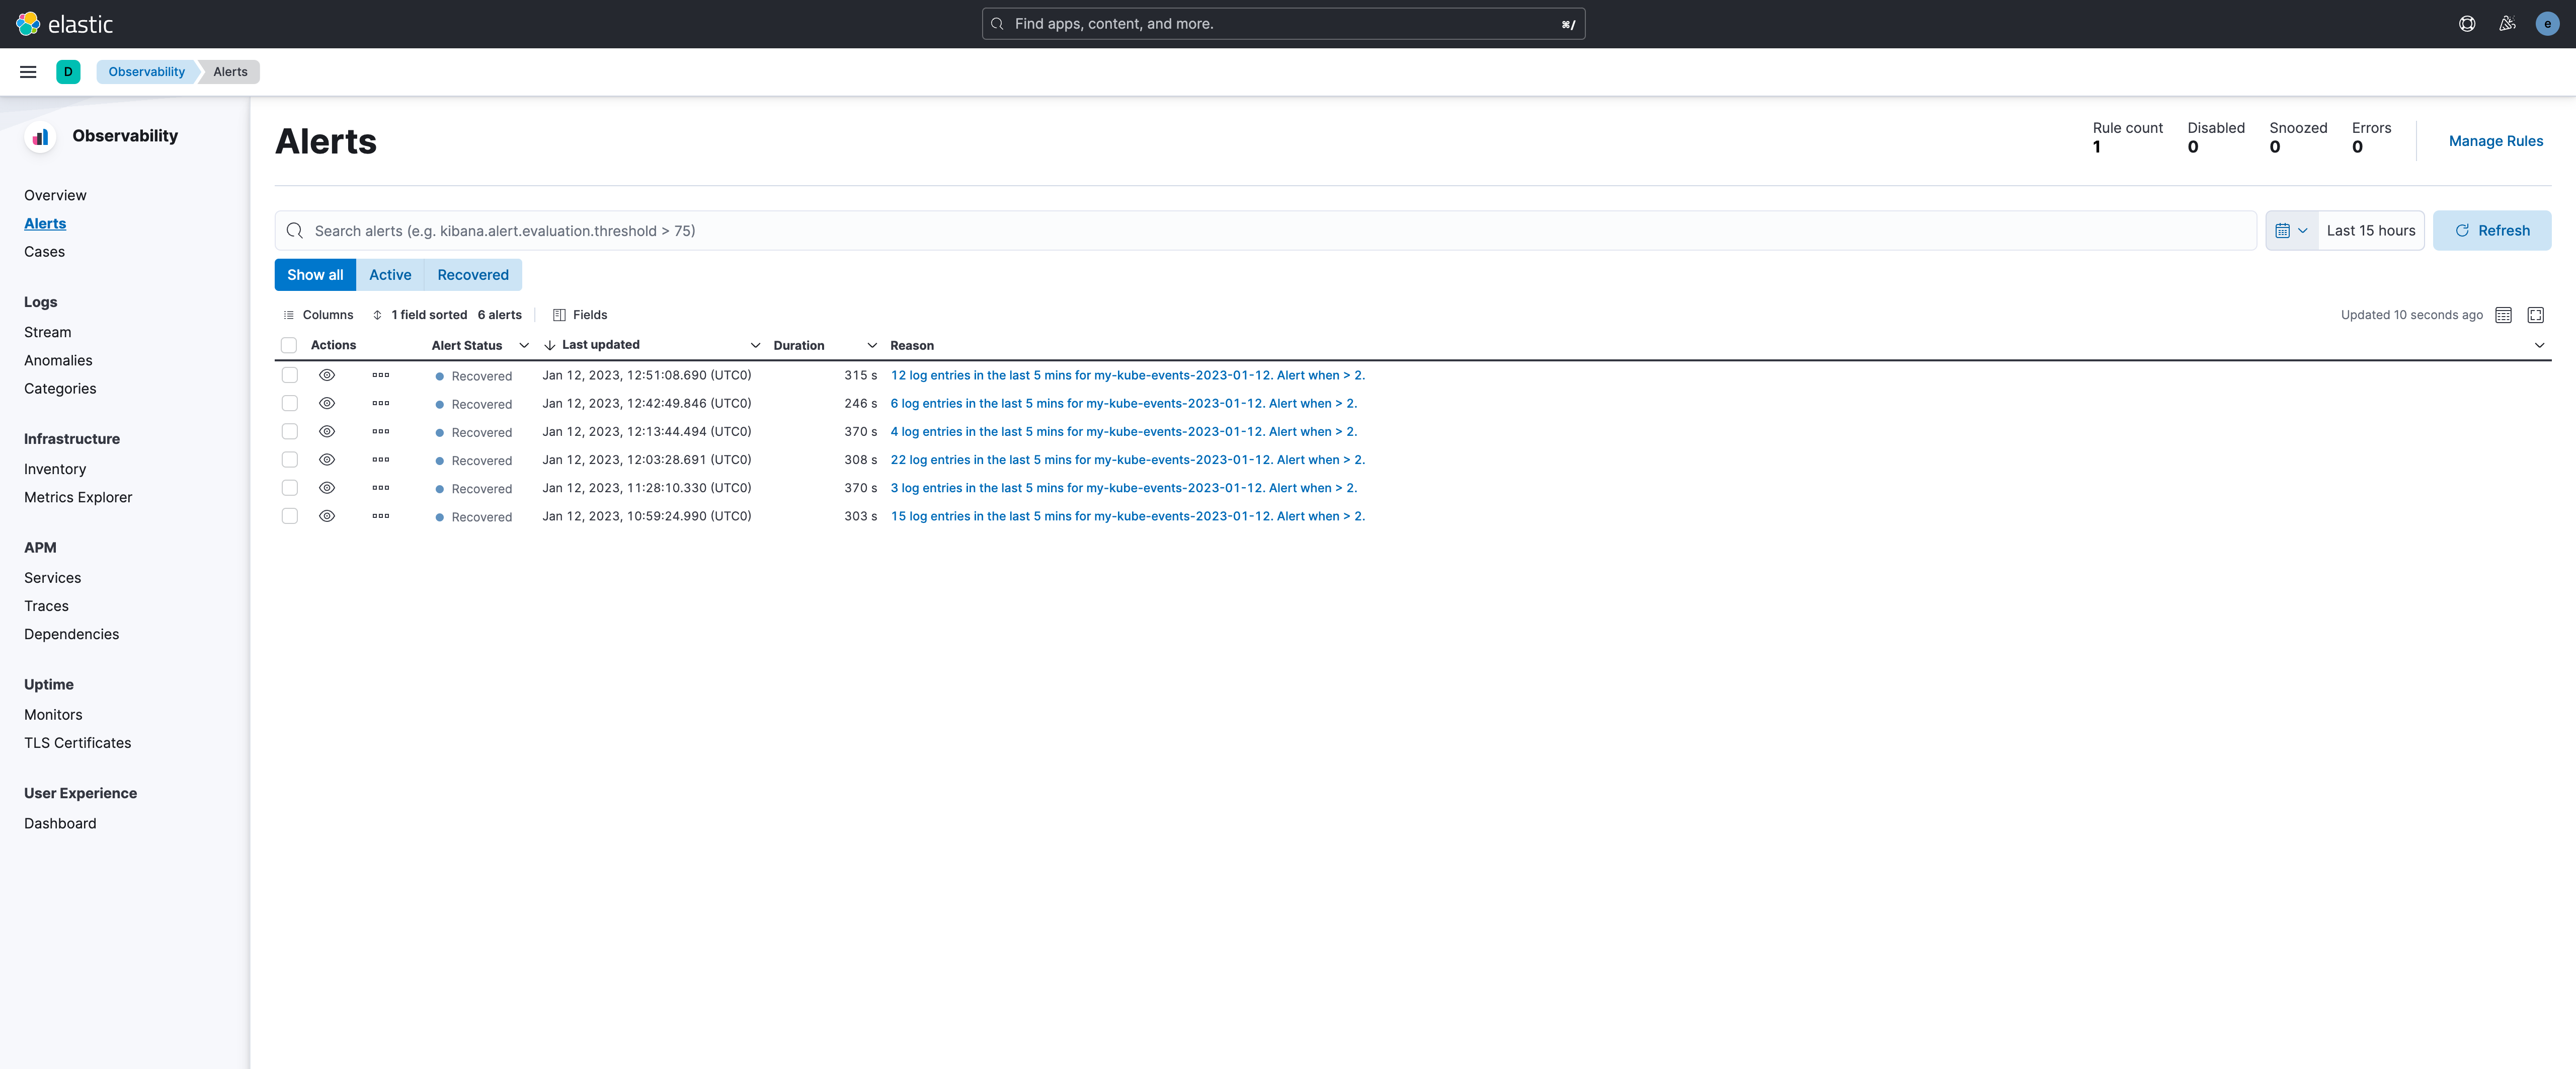Image resolution: width=2576 pixels, height=1069 pixels.
Task: Expand the Last updated column options
Action: click(x=755, y=345)
